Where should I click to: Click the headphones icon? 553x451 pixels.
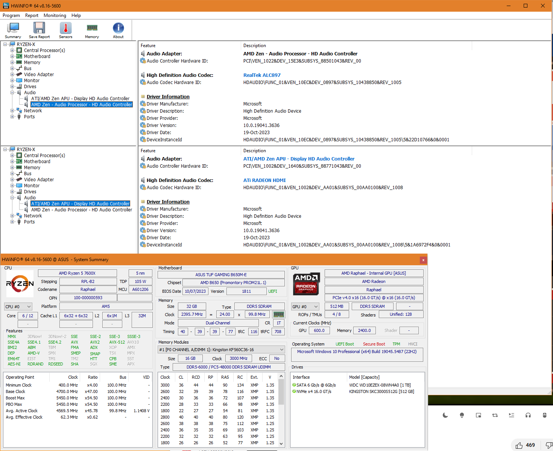(528, 415)
